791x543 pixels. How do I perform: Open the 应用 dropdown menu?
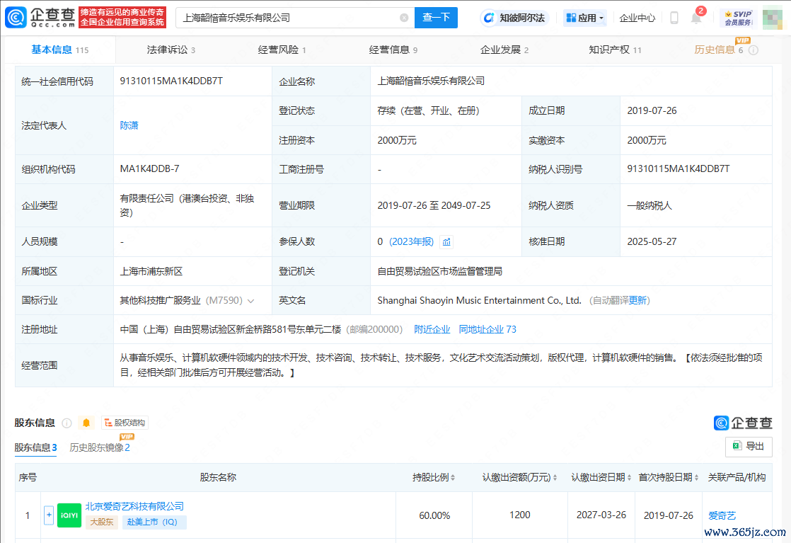point(585,18)
